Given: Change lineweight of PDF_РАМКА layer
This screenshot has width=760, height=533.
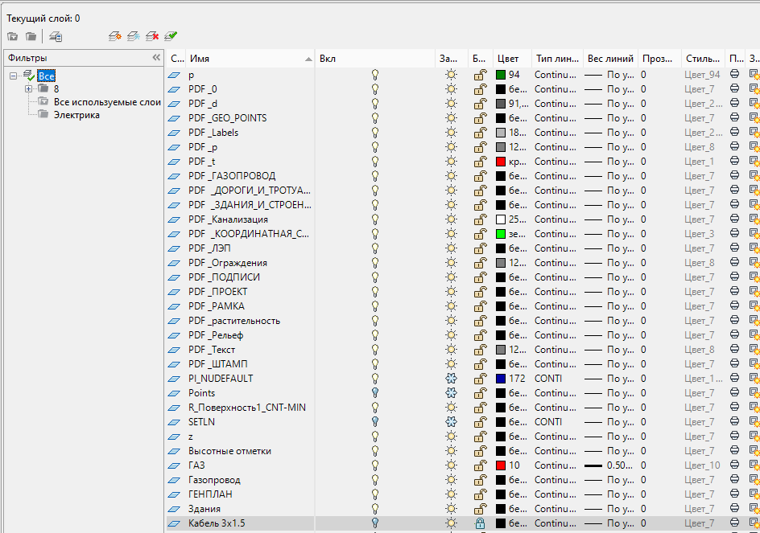Looking at the screenshot, I should click(609, 306).
